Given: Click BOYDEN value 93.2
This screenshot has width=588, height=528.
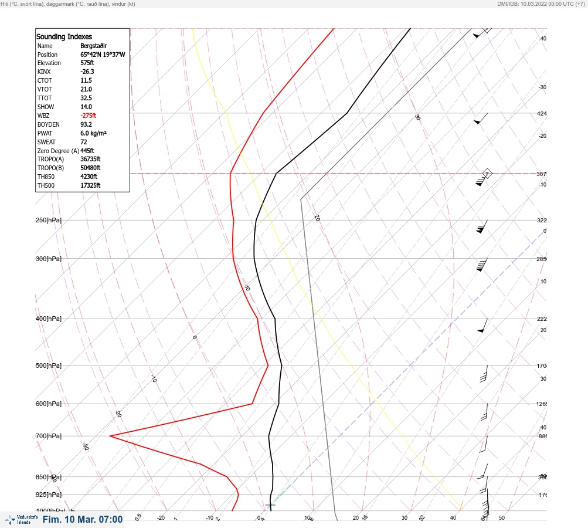Looking at the screenshot, I should (x=86, y=124).
